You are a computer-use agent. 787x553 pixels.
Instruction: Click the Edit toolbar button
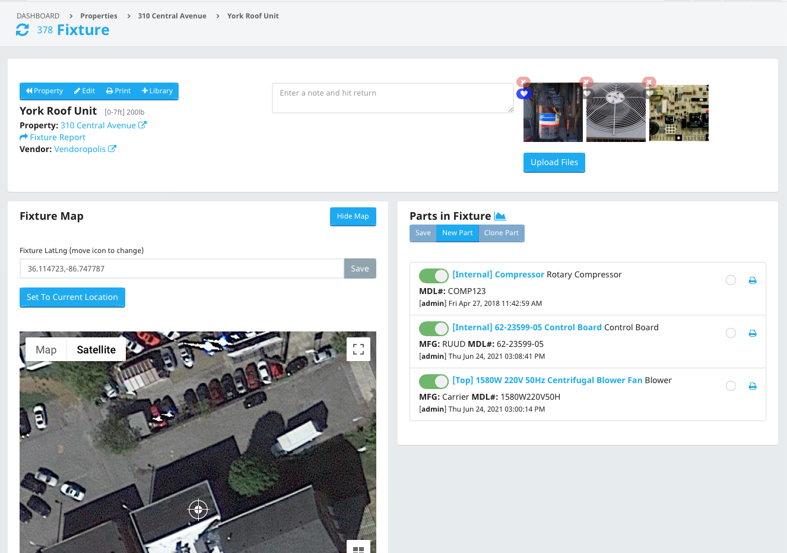click(x=84, y=91)
